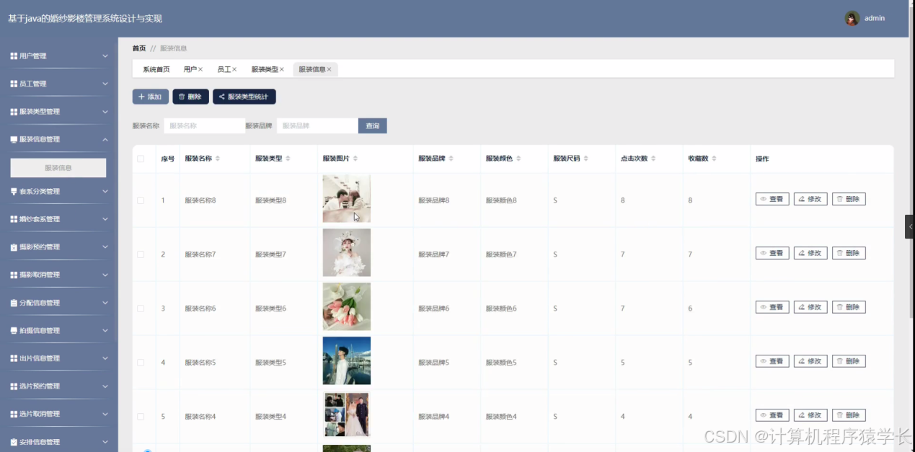Go to 首页 via breadcrumb
915x452 pixels.
[139, 48]
